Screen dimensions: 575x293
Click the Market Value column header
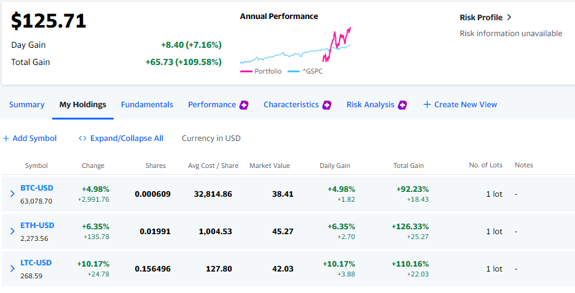[270, 166]
